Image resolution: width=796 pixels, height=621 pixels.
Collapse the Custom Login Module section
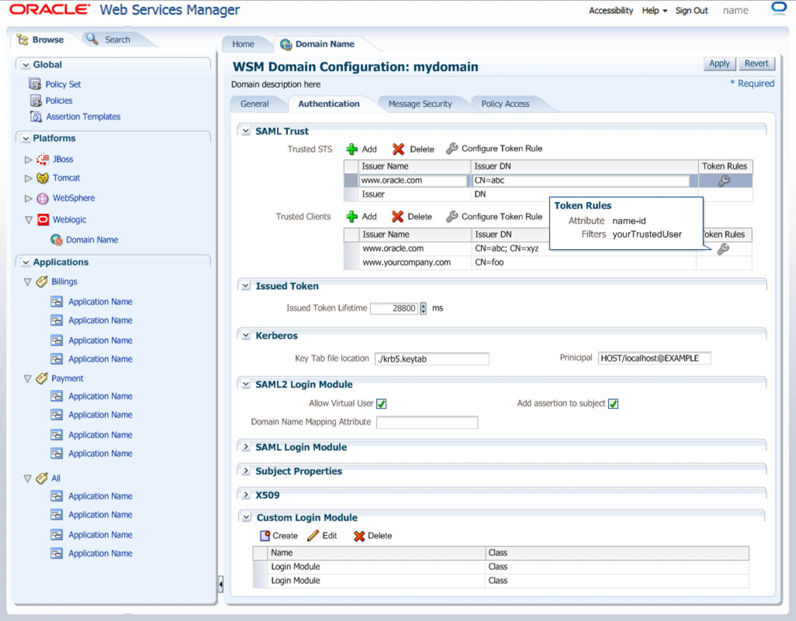click(247, 517)
